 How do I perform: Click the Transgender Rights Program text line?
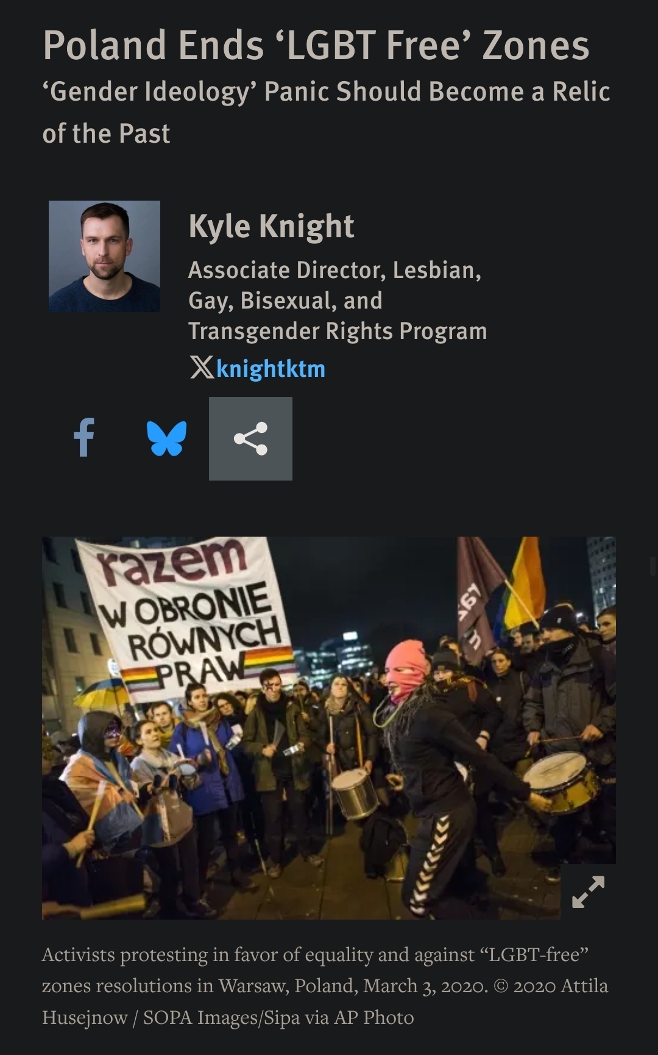click(338, 331)
